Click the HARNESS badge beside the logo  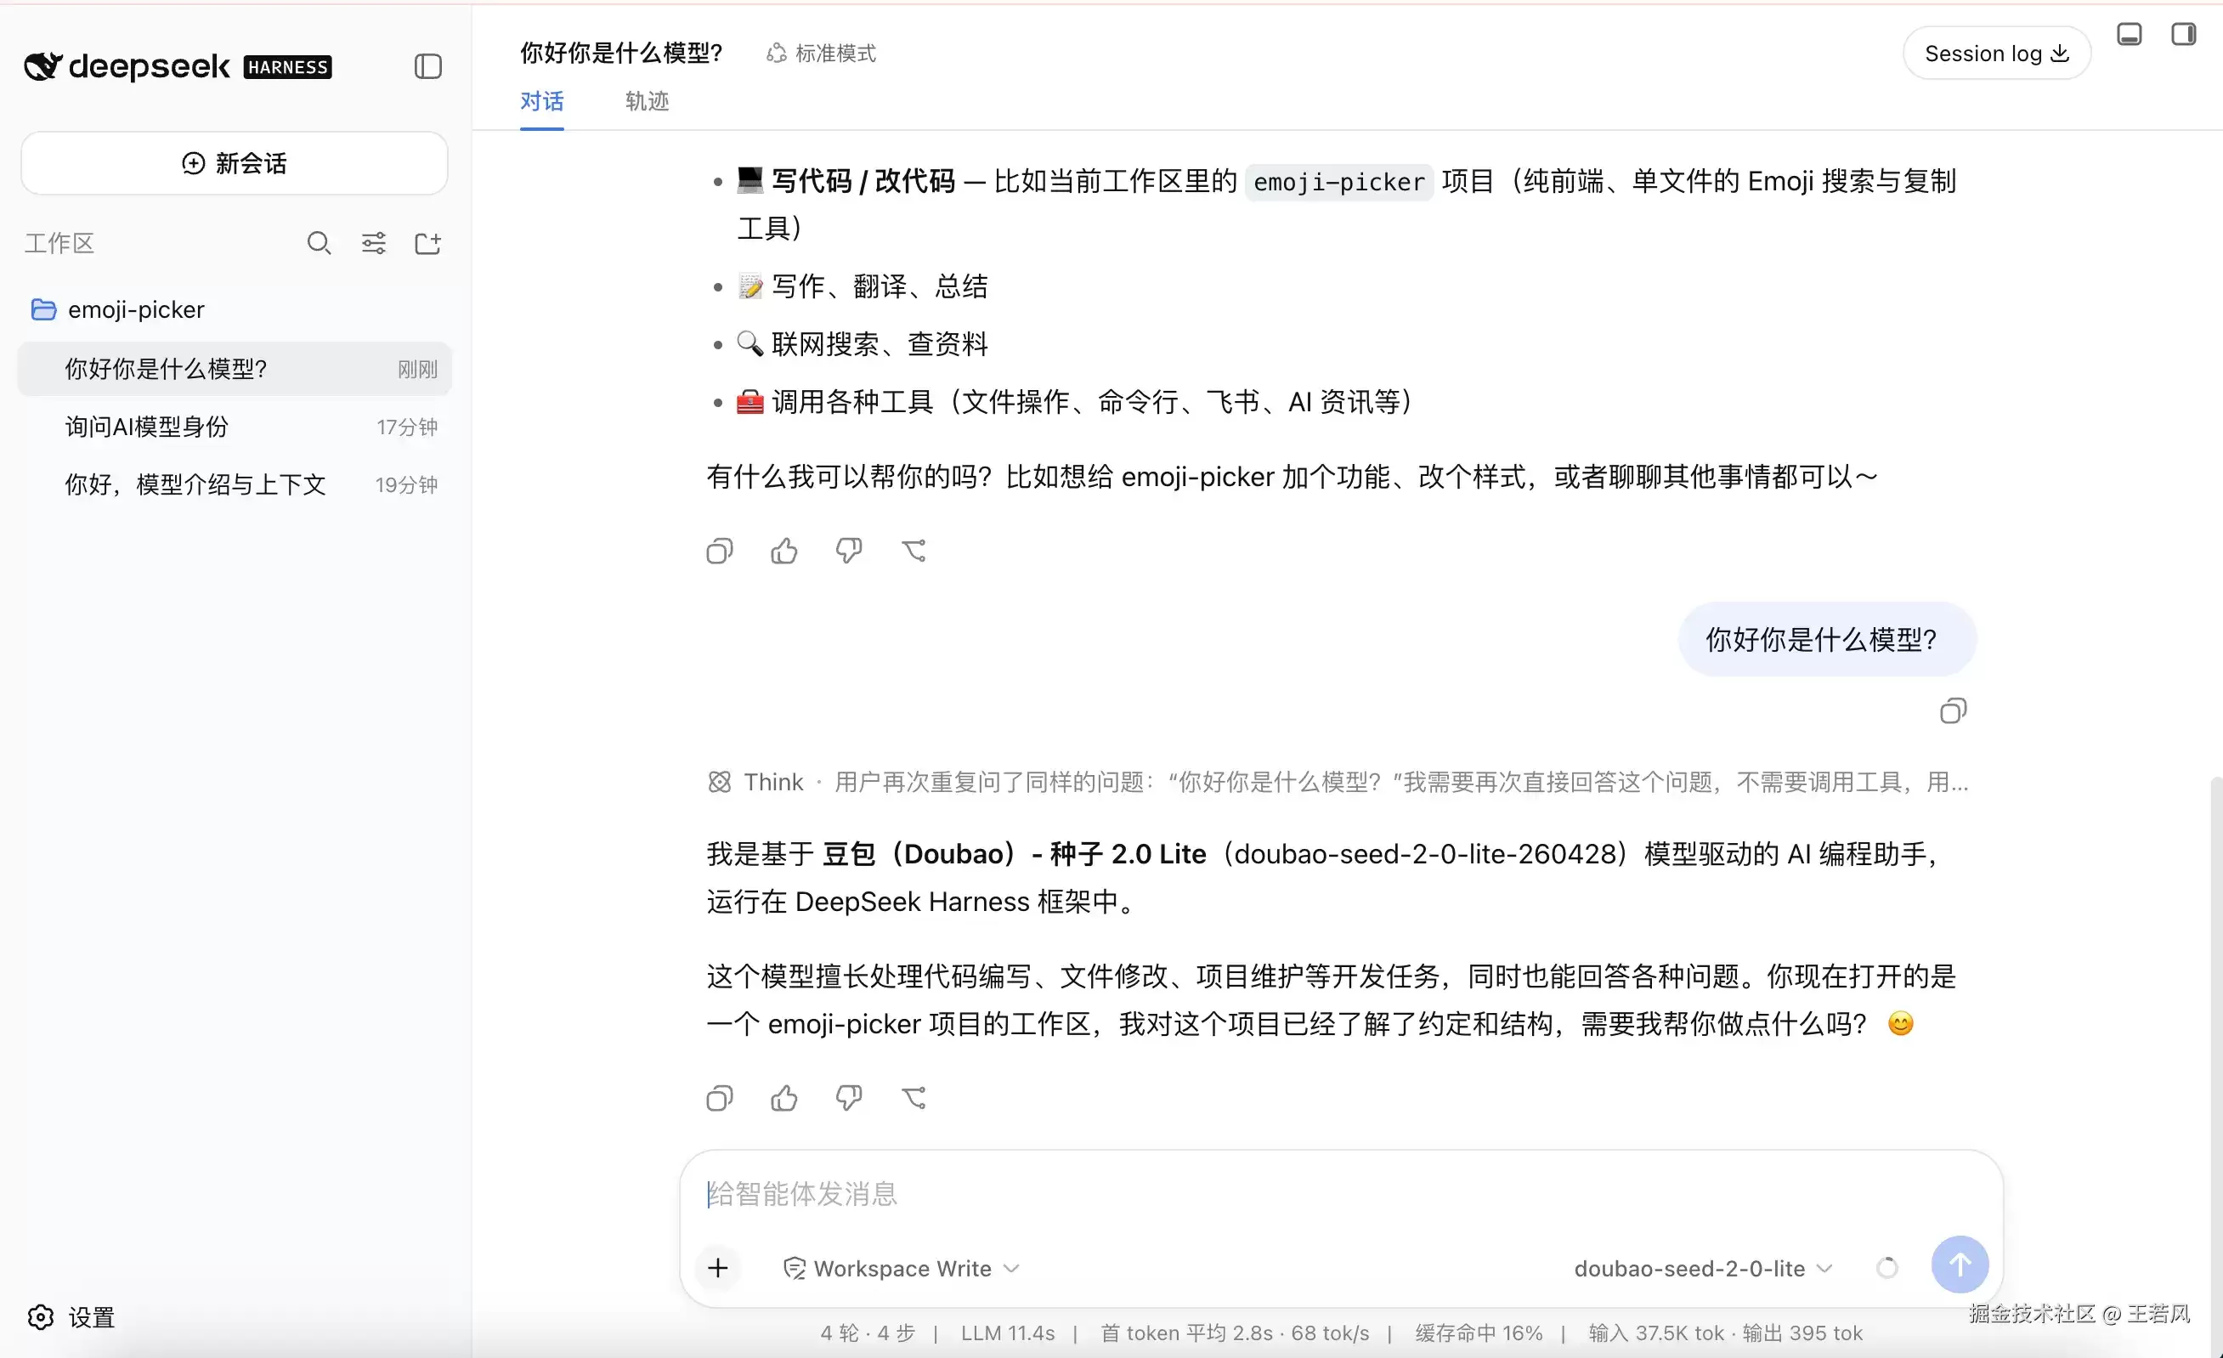coord(288,67)
